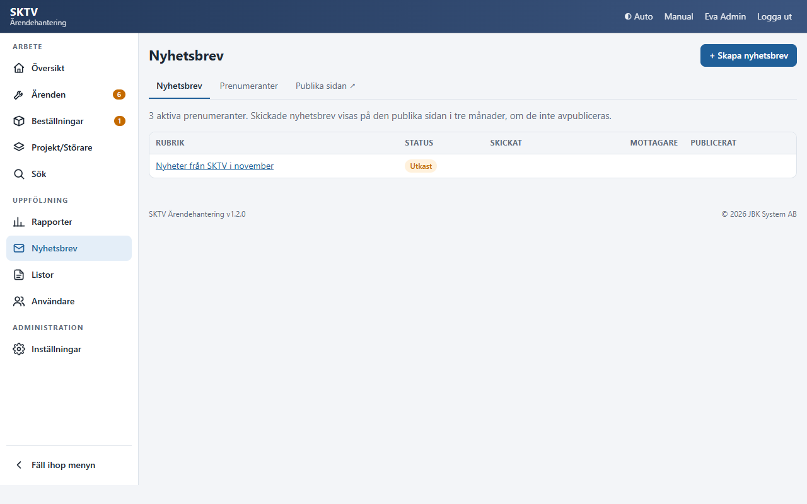
Task: Click the SKICKAT column header
Action: click(x=506, y=143)
